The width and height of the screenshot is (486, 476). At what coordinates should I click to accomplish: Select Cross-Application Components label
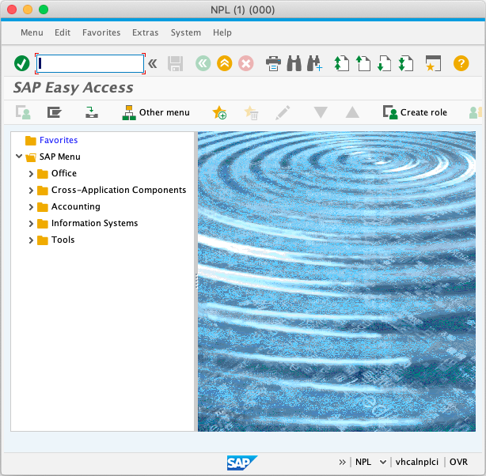[x=119, y=190]
